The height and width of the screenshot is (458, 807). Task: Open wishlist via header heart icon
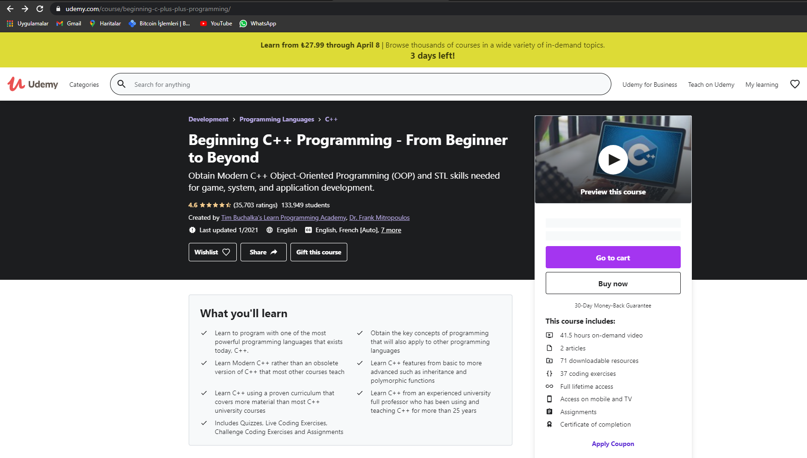[x=795, y=84]
